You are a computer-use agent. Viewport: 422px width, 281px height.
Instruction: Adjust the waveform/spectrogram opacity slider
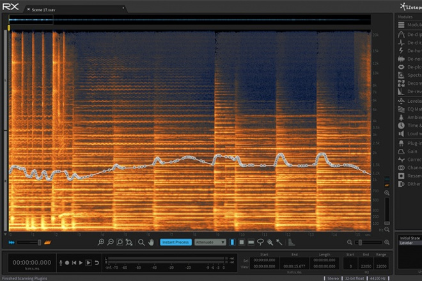29,243
